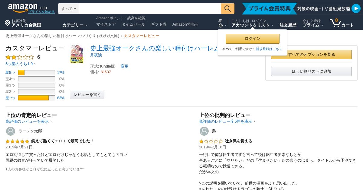Click 新規登録はこちら link
The width and height of the screenshot is (363, 190).
(x=269, y=49)
